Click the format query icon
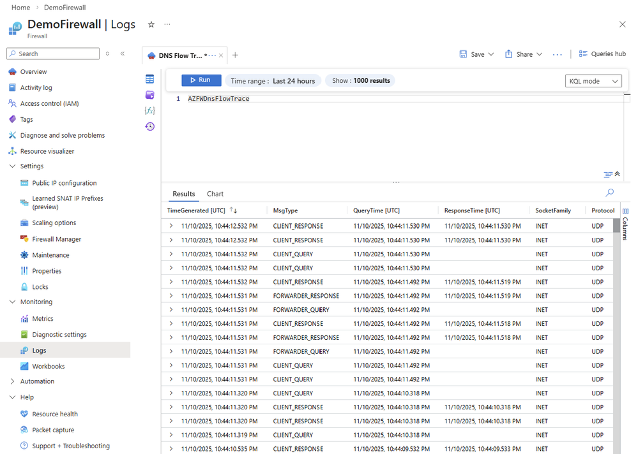 (608, 175)
